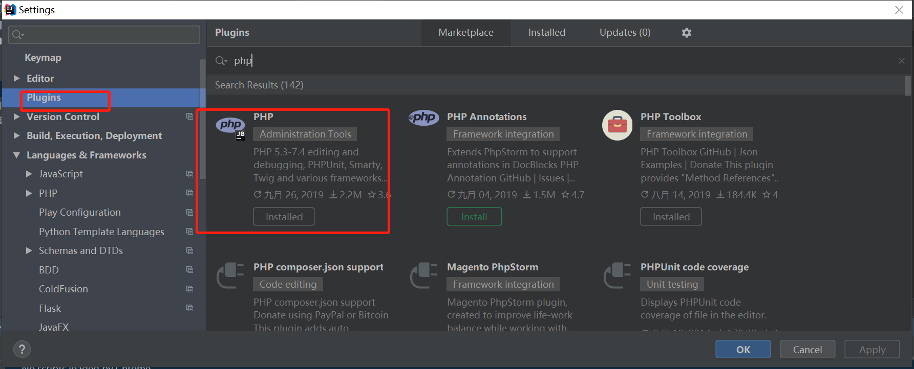Open the Updates (0) tab
Image resolution: width=914 pixels, height=369 pixels.
pos(625,33)
